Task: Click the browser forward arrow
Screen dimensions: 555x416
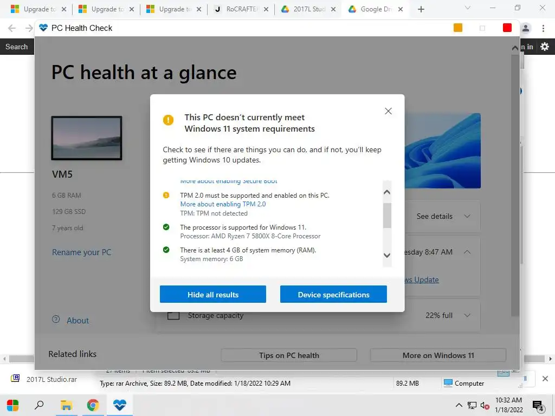Action: tap(29, 28)
